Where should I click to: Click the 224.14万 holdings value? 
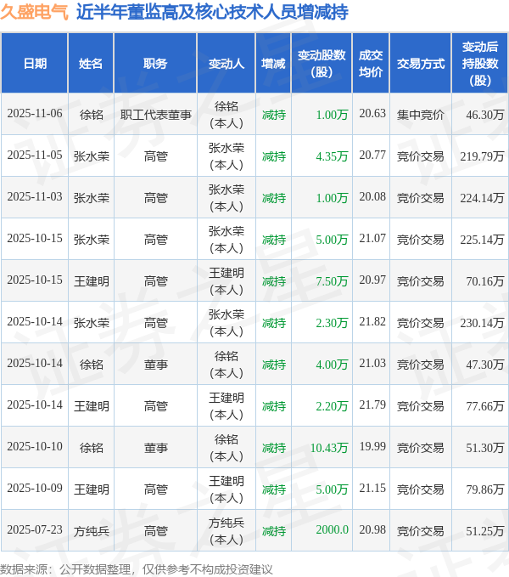point(482,198)
